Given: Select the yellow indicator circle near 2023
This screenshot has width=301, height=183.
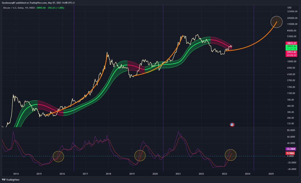Looking at the screenshot, I should pyautogui.click(x=231, y=155).
